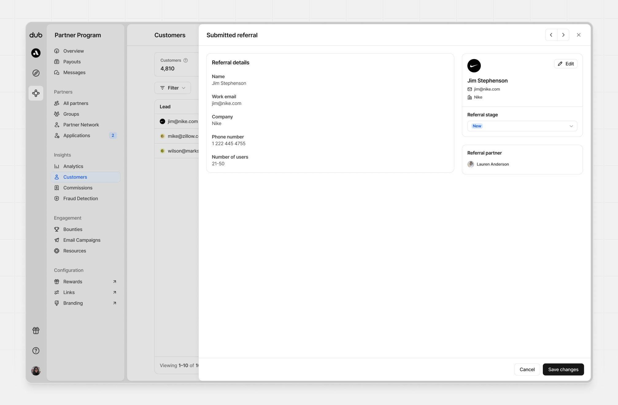The image size is (618, 405).
Task: Open the compass explore icon in sidebar
Action: coord(36,73)
